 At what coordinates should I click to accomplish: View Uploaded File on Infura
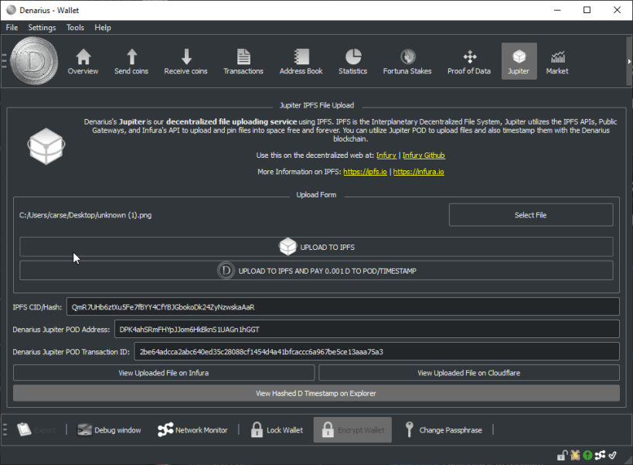(x=164, y=373)
